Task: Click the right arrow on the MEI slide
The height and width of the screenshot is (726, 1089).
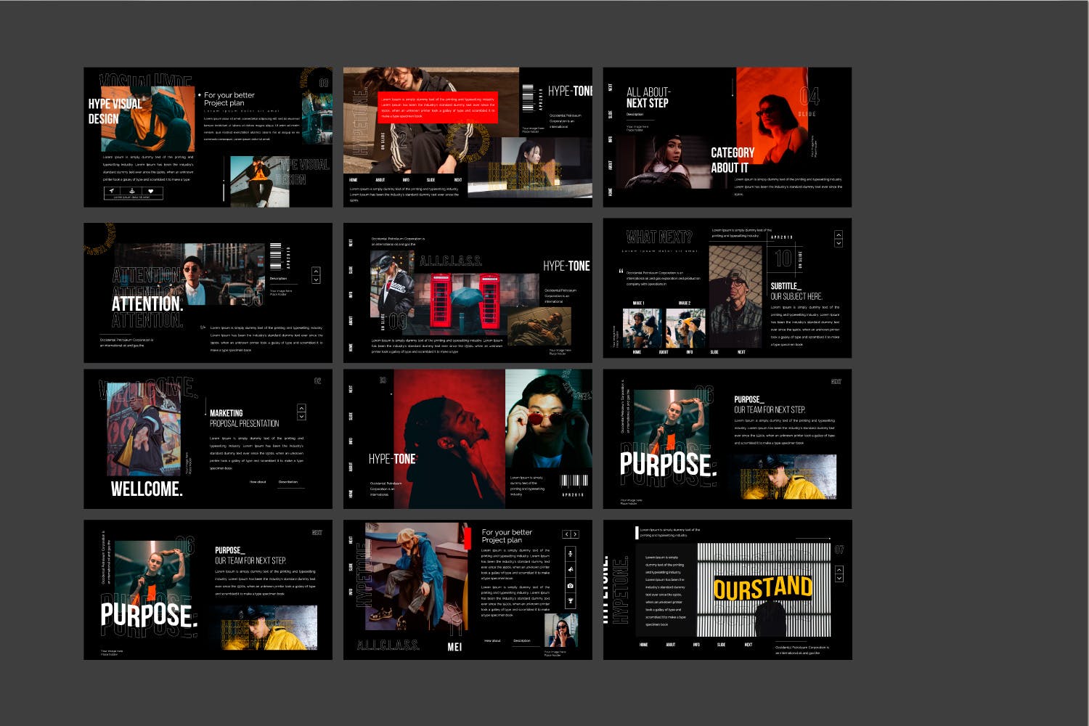Action: coord(575,534)
